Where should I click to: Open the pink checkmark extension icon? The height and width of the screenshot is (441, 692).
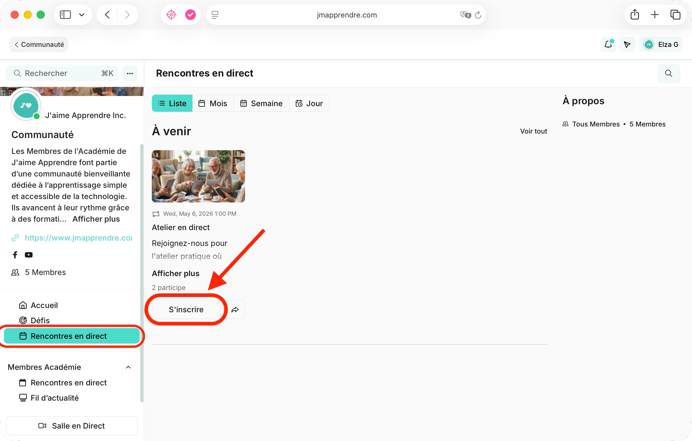[190, 15]
